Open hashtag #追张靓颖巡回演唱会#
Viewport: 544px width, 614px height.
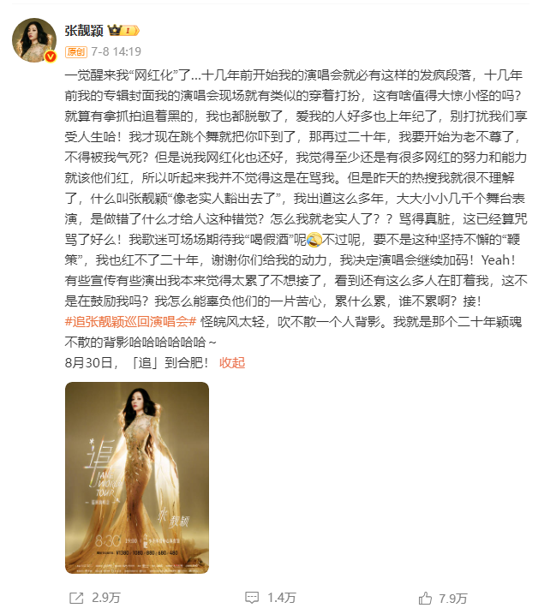(x=130, y=322)
